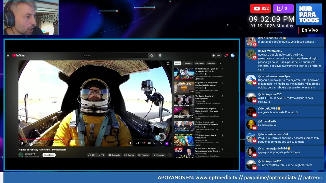Open the DW reparto del mundo thumbnail
The width and height of the screenshot is (326, 183).
[184, 126]
